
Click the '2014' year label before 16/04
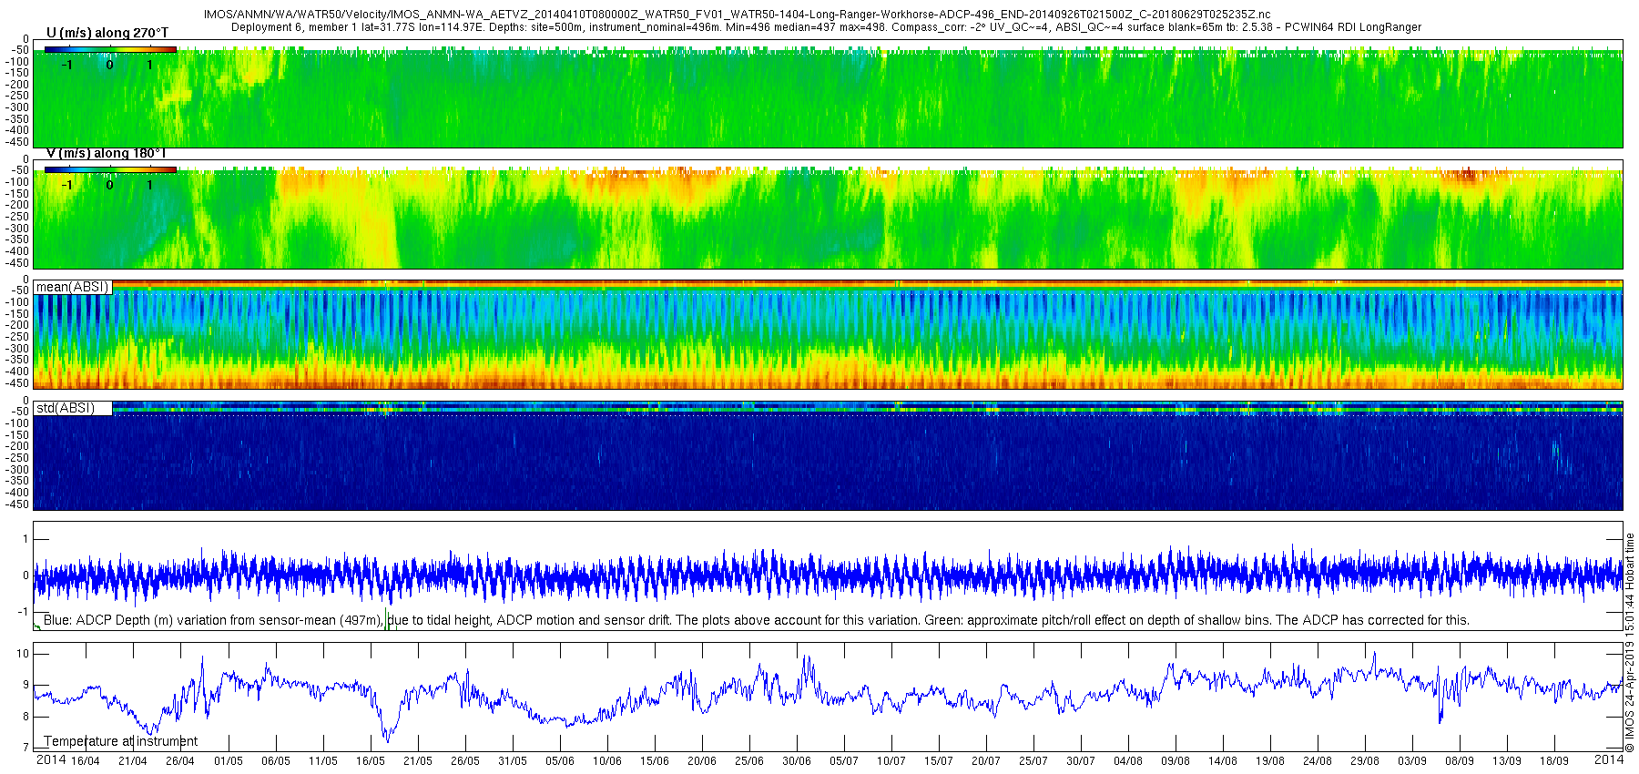point(50,759)
